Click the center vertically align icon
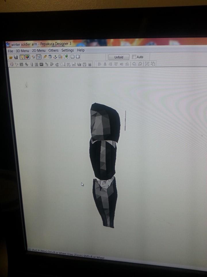207x277 pixels. (x=121, y=64)
